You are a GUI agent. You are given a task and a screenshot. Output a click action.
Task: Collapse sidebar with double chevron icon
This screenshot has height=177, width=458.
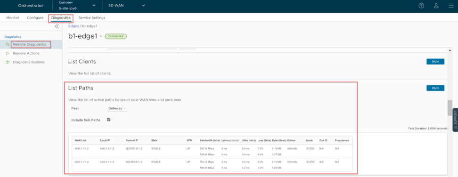click(x=57, y=26)
